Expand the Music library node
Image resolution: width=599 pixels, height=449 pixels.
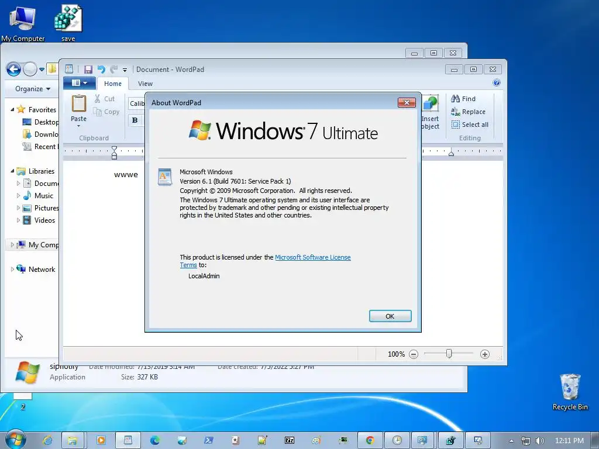[x=18, y=196]
